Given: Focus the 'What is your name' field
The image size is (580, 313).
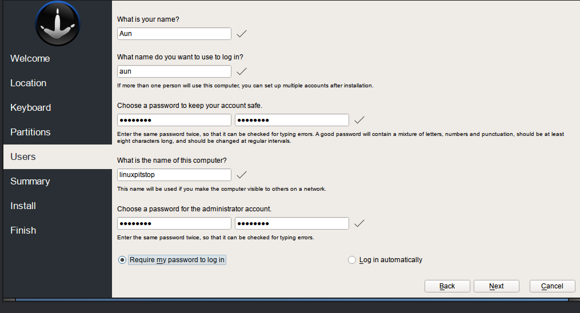Looking at the screenshot, I should (x=174, y=34).
